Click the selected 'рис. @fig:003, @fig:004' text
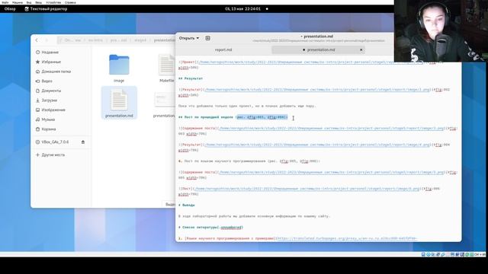Viewport: 488px width, 274px height. [x=262, y=117]
